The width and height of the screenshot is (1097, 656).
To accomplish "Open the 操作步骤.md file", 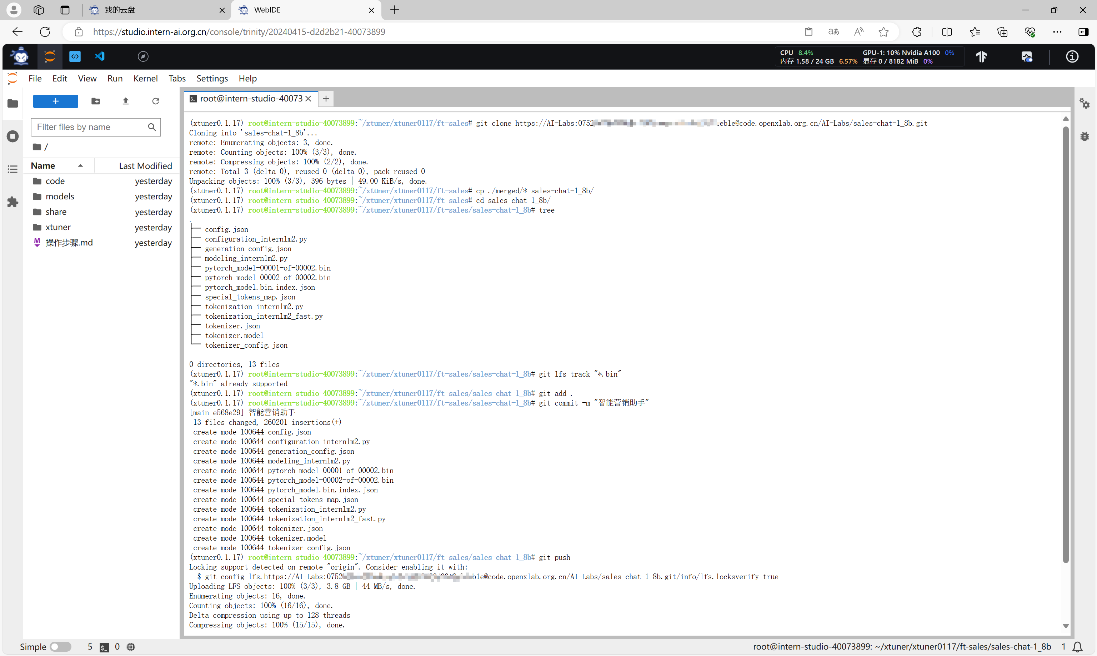I will pyautogui.click(x=102, y=243).
